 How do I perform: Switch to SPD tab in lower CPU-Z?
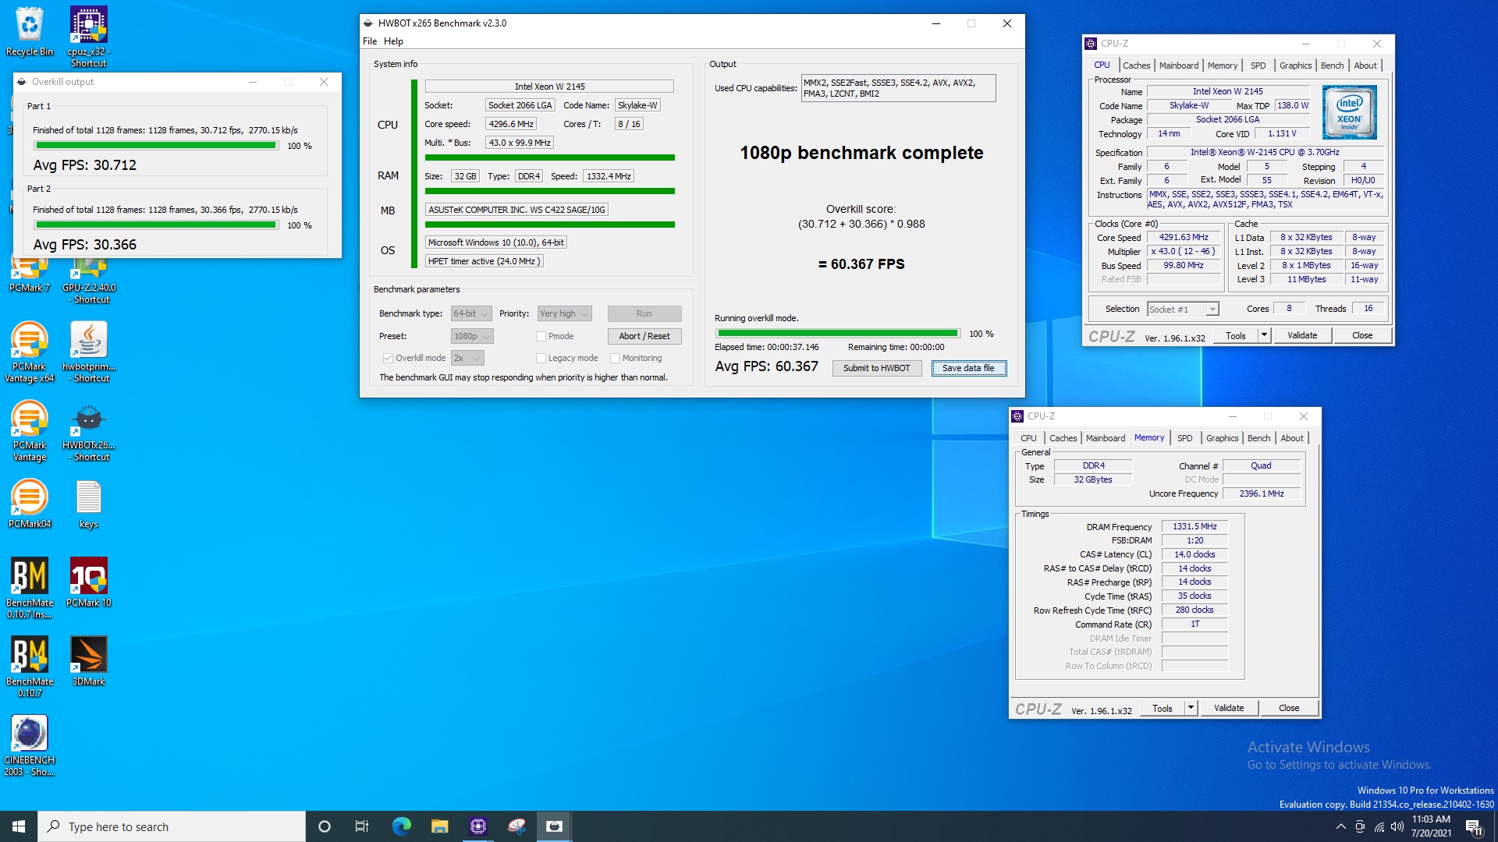1184,438
